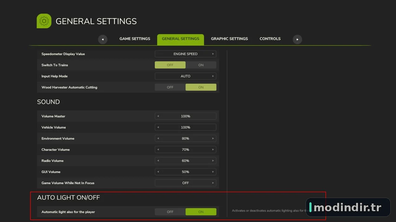Screen dimensions: 396x222
Task: Lower Environment Volume with left arrow
Action: click(158, 138)
